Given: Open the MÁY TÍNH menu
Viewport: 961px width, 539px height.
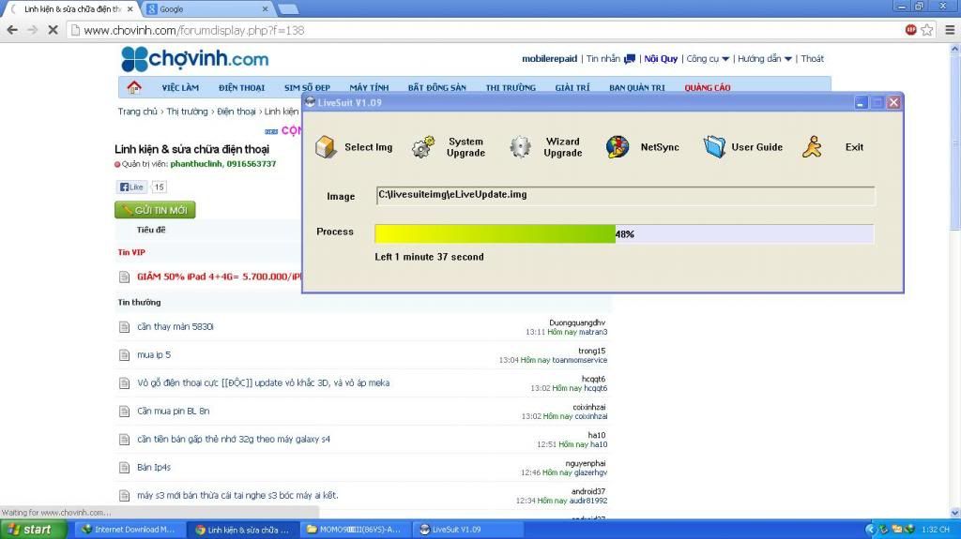Looking at the screenshot, I should point(369,87).
